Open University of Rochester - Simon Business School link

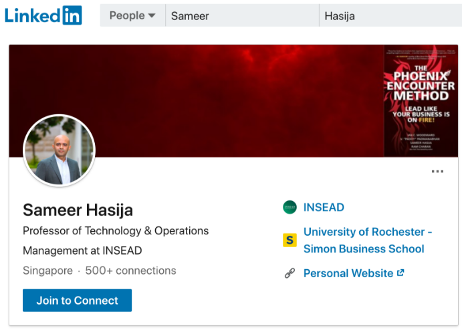tap(367, 240)
